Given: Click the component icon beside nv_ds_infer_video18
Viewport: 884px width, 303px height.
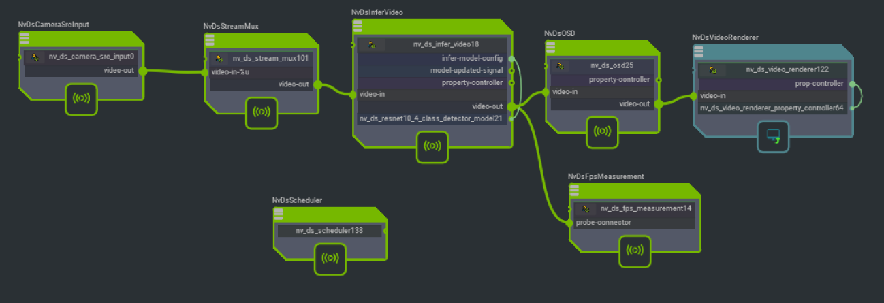Looking at the screenshot, I should coord(372,45).
